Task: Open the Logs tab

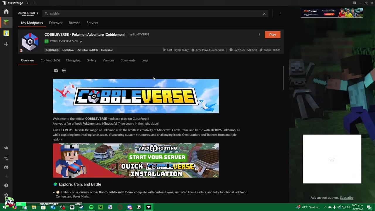Action: 145,60
